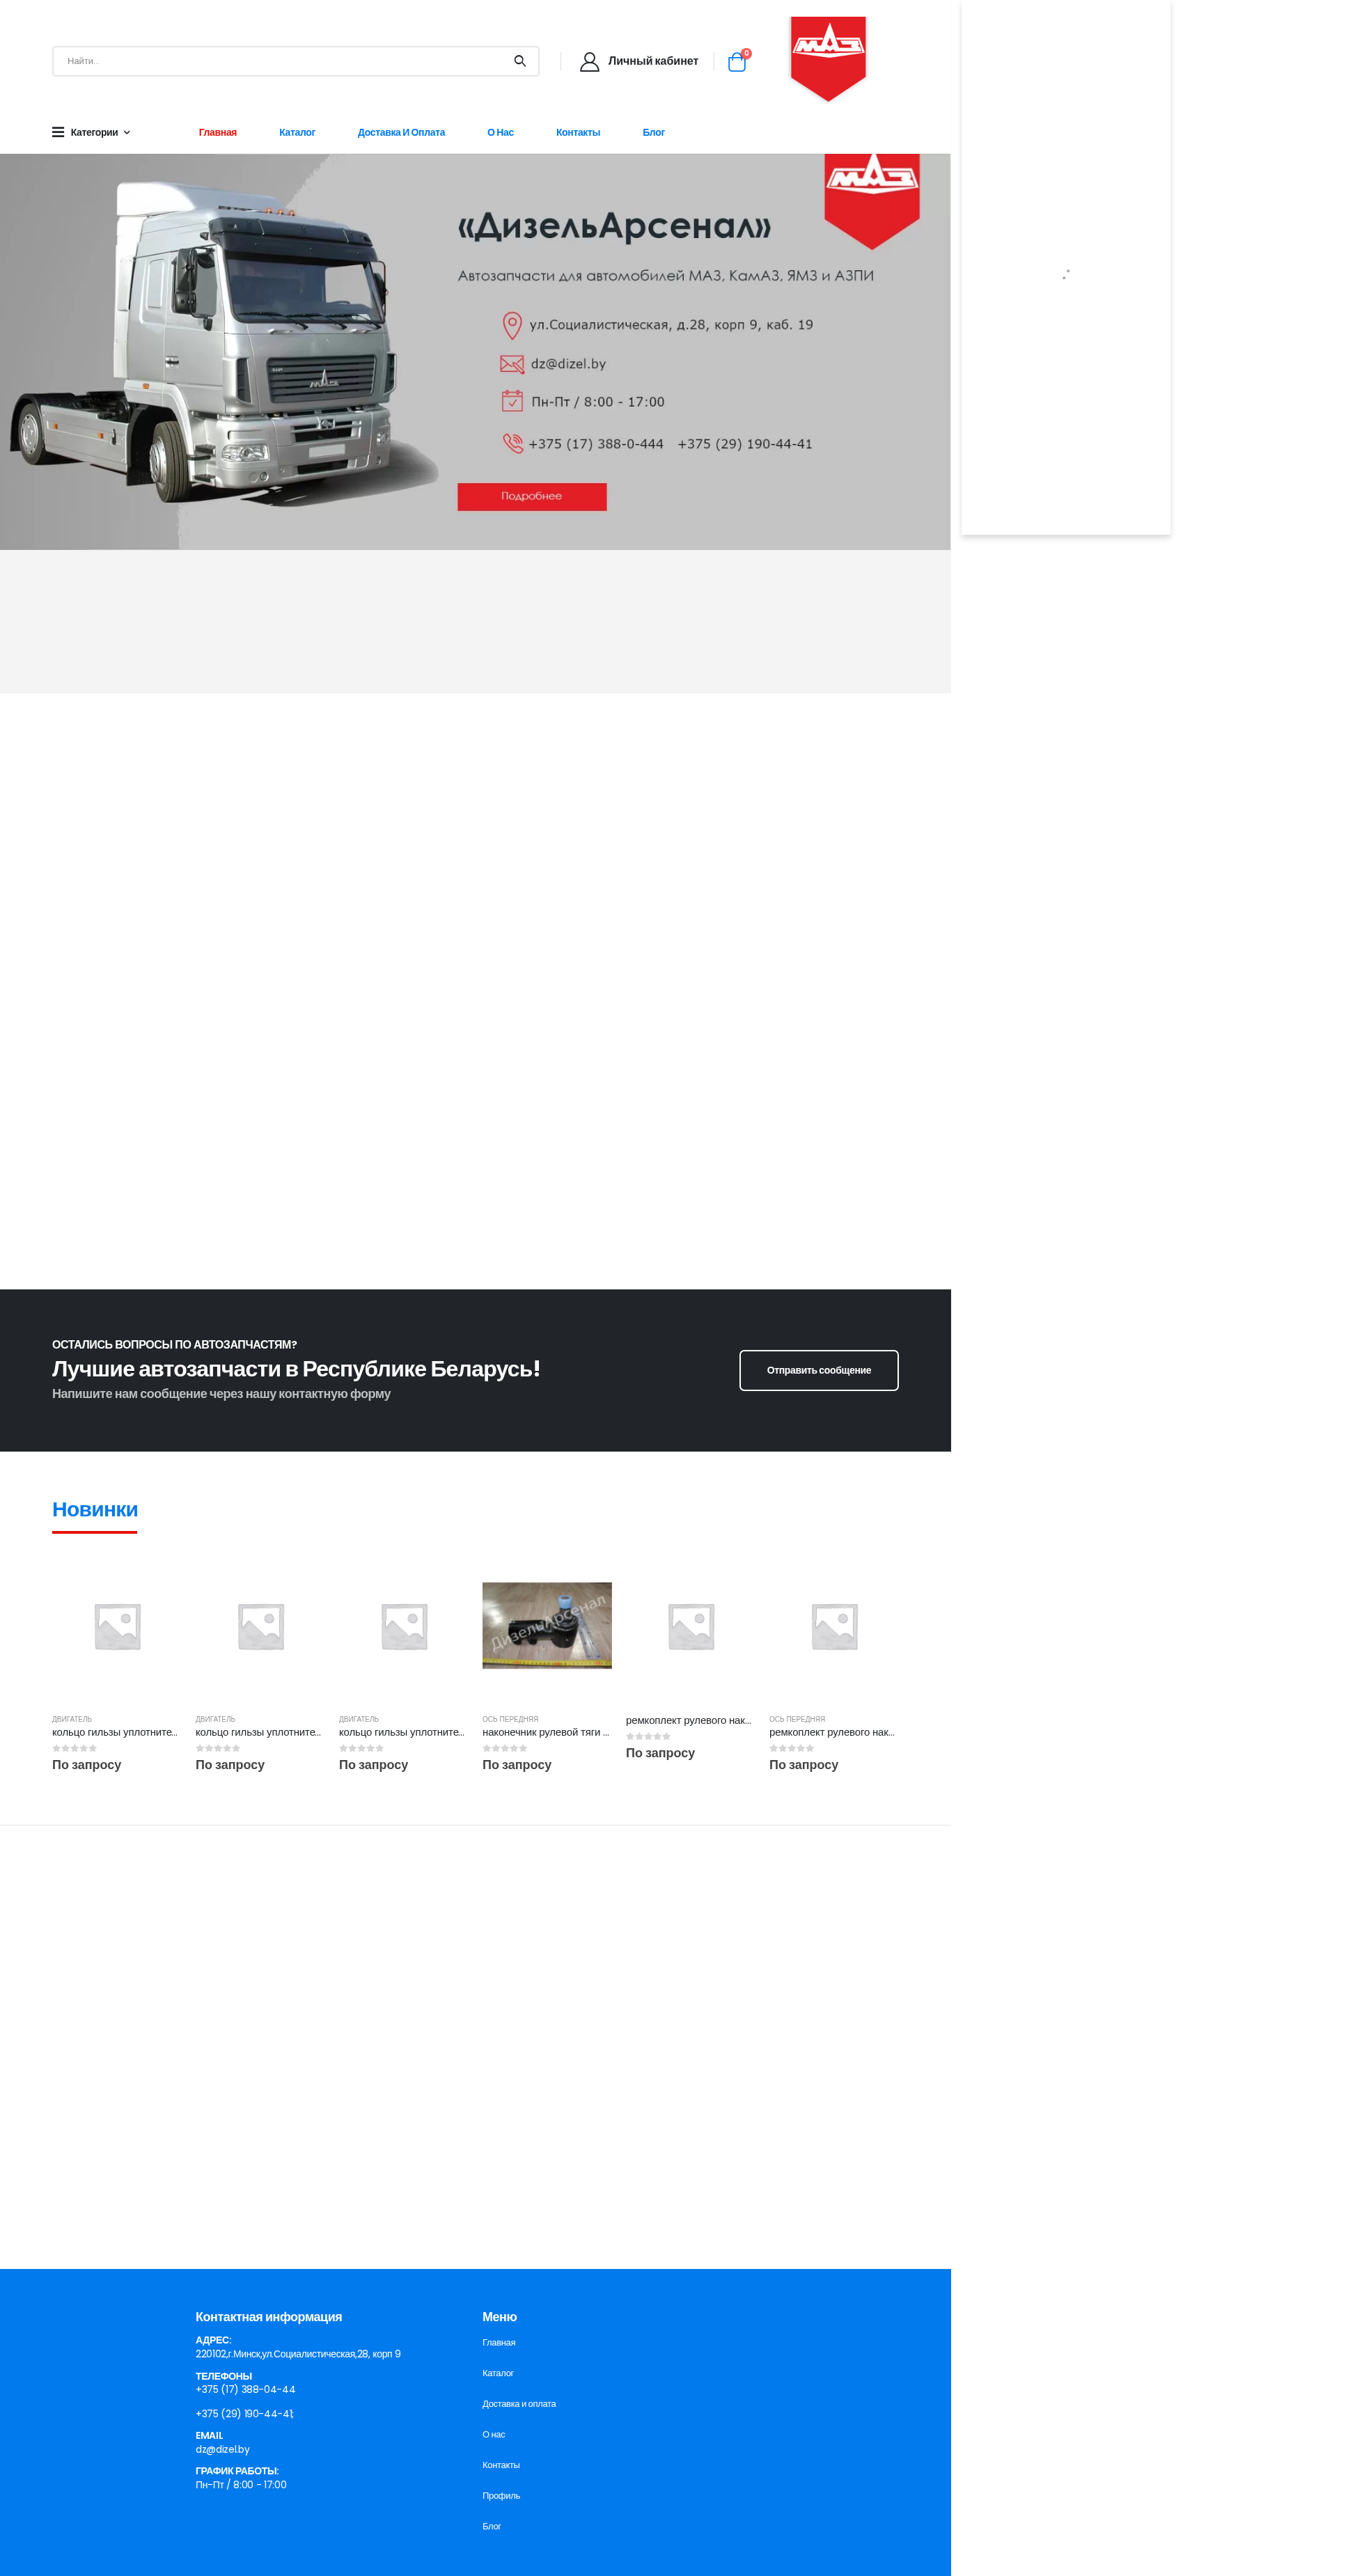Open the first кольцо гильзы product thumbnail

pos(117,1625)
